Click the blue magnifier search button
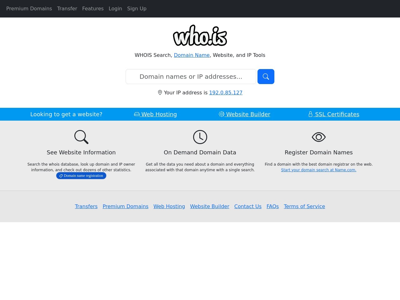The width and height of the screenshot is (400, 300). coord(266,77)
